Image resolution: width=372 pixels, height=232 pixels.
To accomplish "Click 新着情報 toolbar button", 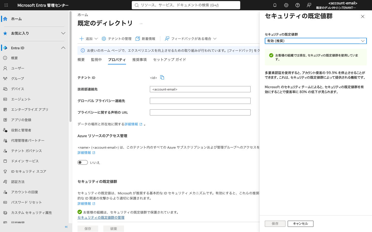I will (145, 39).
